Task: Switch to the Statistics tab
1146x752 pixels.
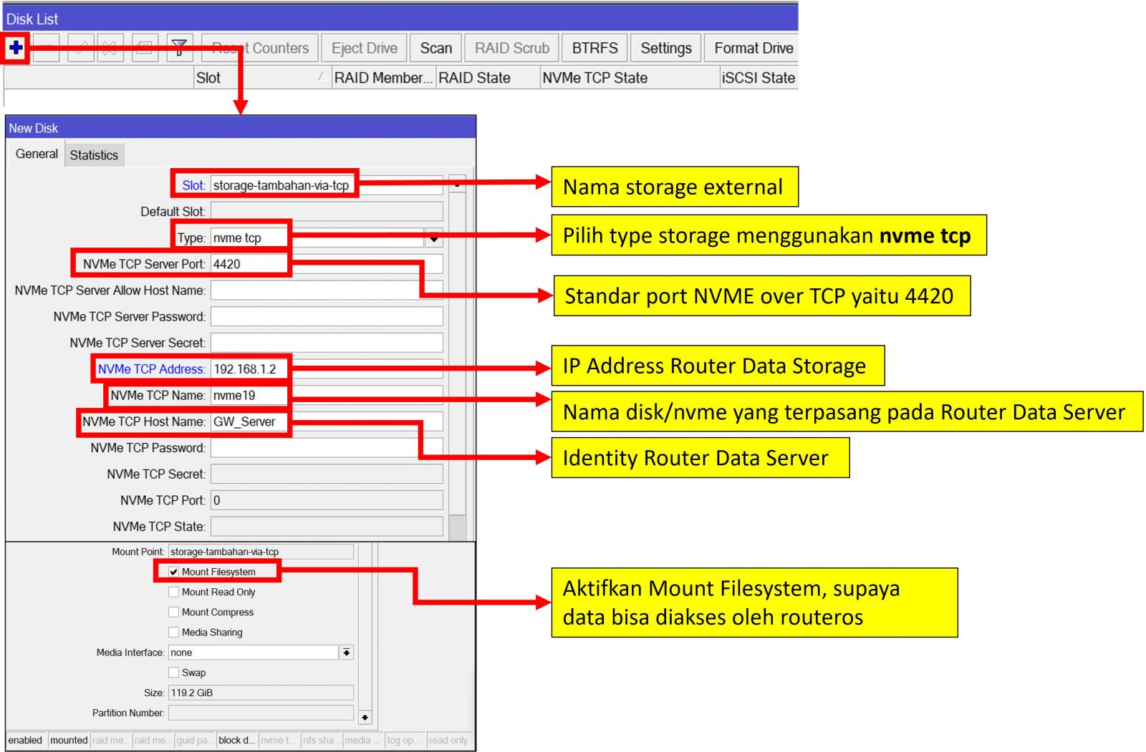Action: [x=94, y=155]
